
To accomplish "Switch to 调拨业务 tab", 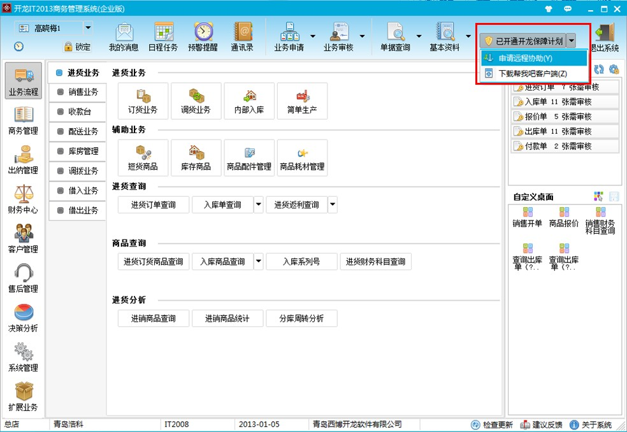I will click(x=78, y=171).
